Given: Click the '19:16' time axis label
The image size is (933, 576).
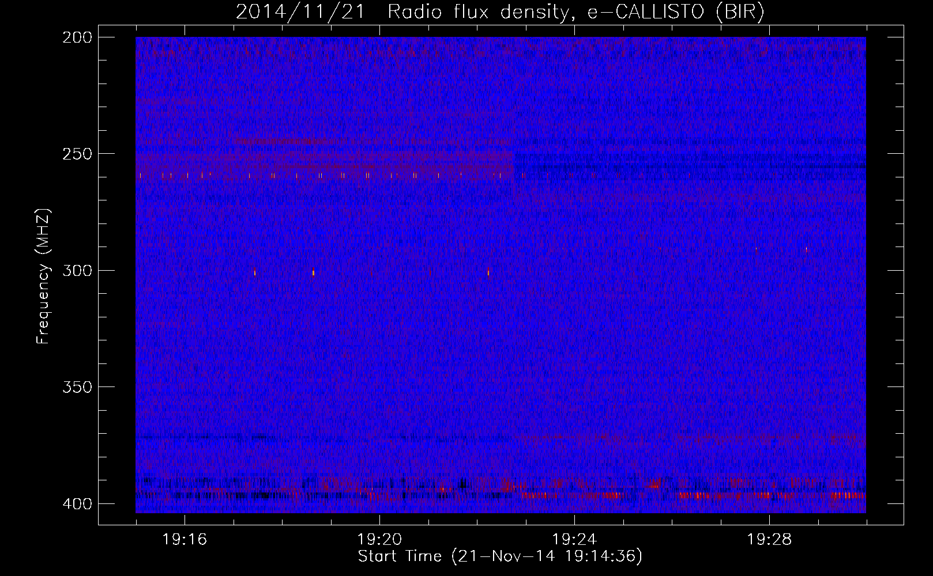Looking at the screenshot, I should point(185,540).
